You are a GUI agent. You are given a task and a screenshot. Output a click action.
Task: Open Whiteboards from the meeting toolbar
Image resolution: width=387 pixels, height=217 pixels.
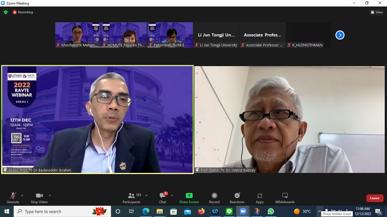click(285, 198)
